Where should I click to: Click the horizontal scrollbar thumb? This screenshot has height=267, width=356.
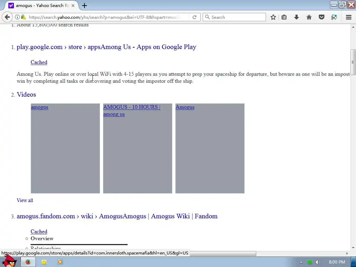tap(222, 253)
